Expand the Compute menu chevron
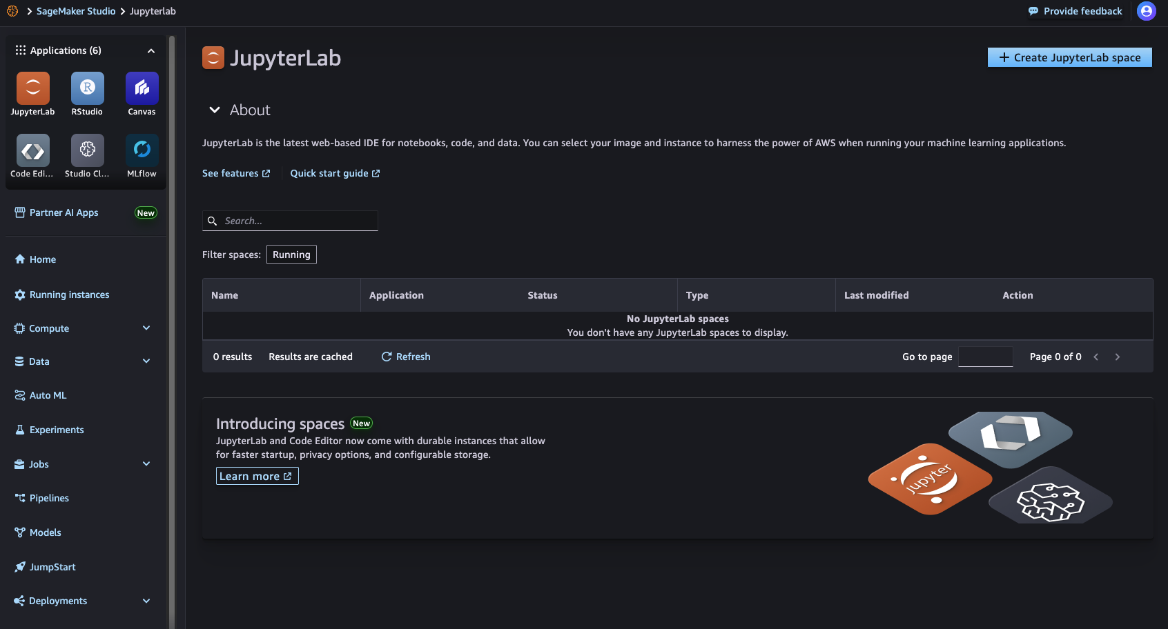This screenshot has height=629, width=1168. pos(146,328)
